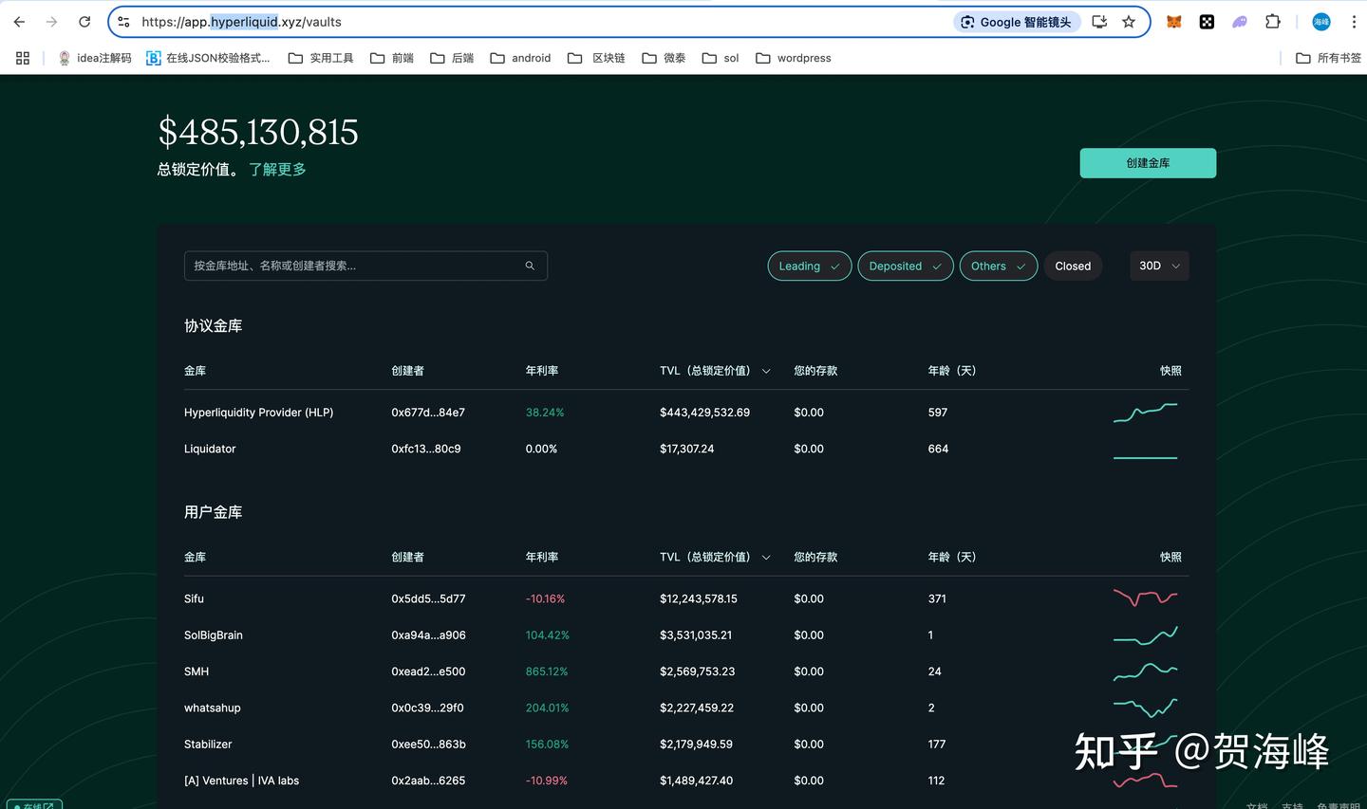View site information icon in address bar
The width and height of the screenshot is (1367, 809).
(x=123, y=22)
